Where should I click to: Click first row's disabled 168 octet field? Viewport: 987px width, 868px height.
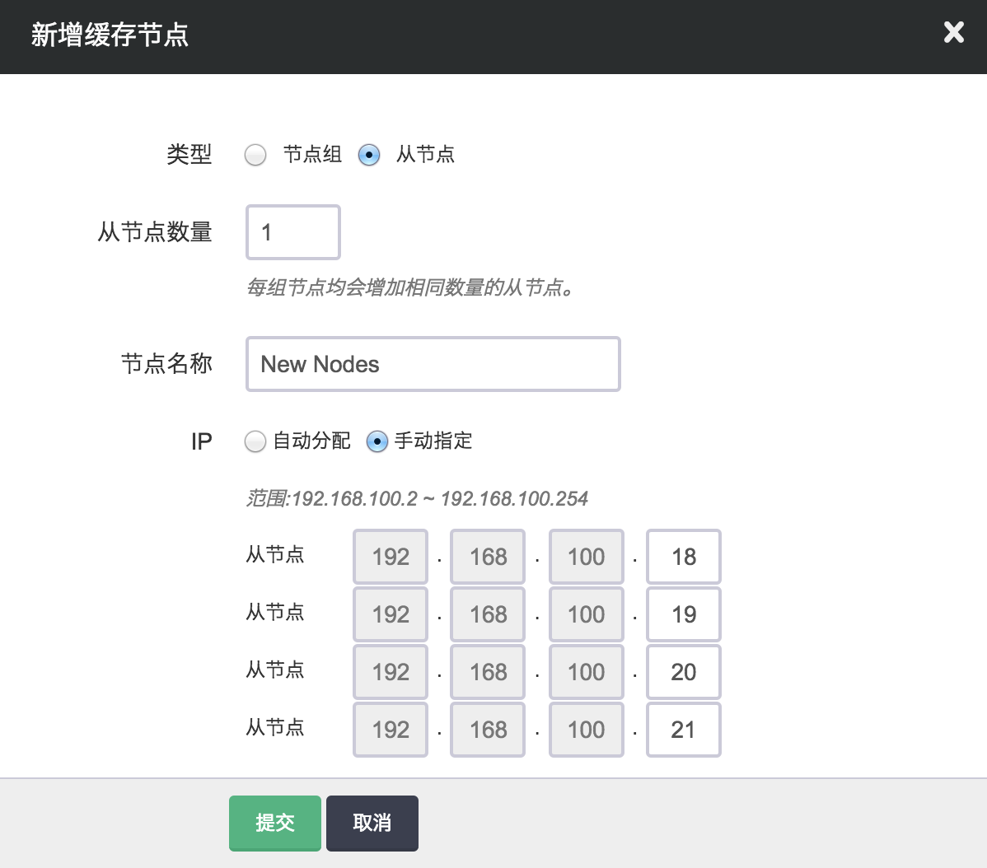488,557
